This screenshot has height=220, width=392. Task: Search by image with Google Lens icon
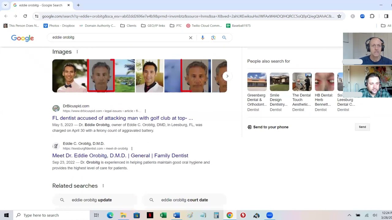pos(213,38)
